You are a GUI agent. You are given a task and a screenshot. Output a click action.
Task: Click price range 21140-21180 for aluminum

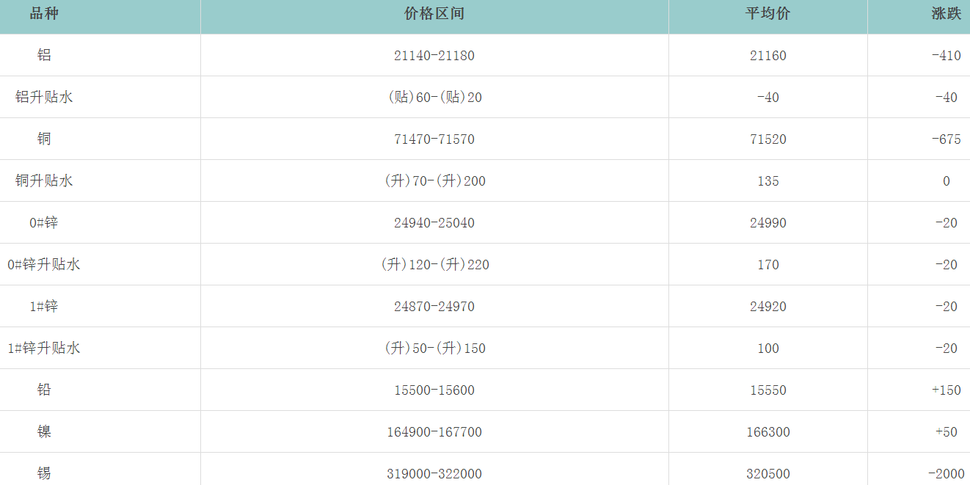point(434,56)
